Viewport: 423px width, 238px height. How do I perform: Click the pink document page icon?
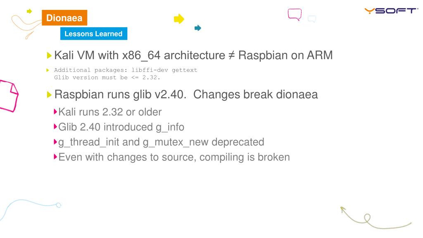9,96
